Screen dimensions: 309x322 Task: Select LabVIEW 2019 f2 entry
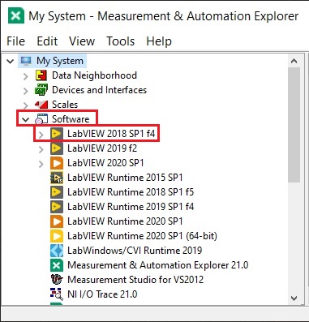(x=102, y=148)
